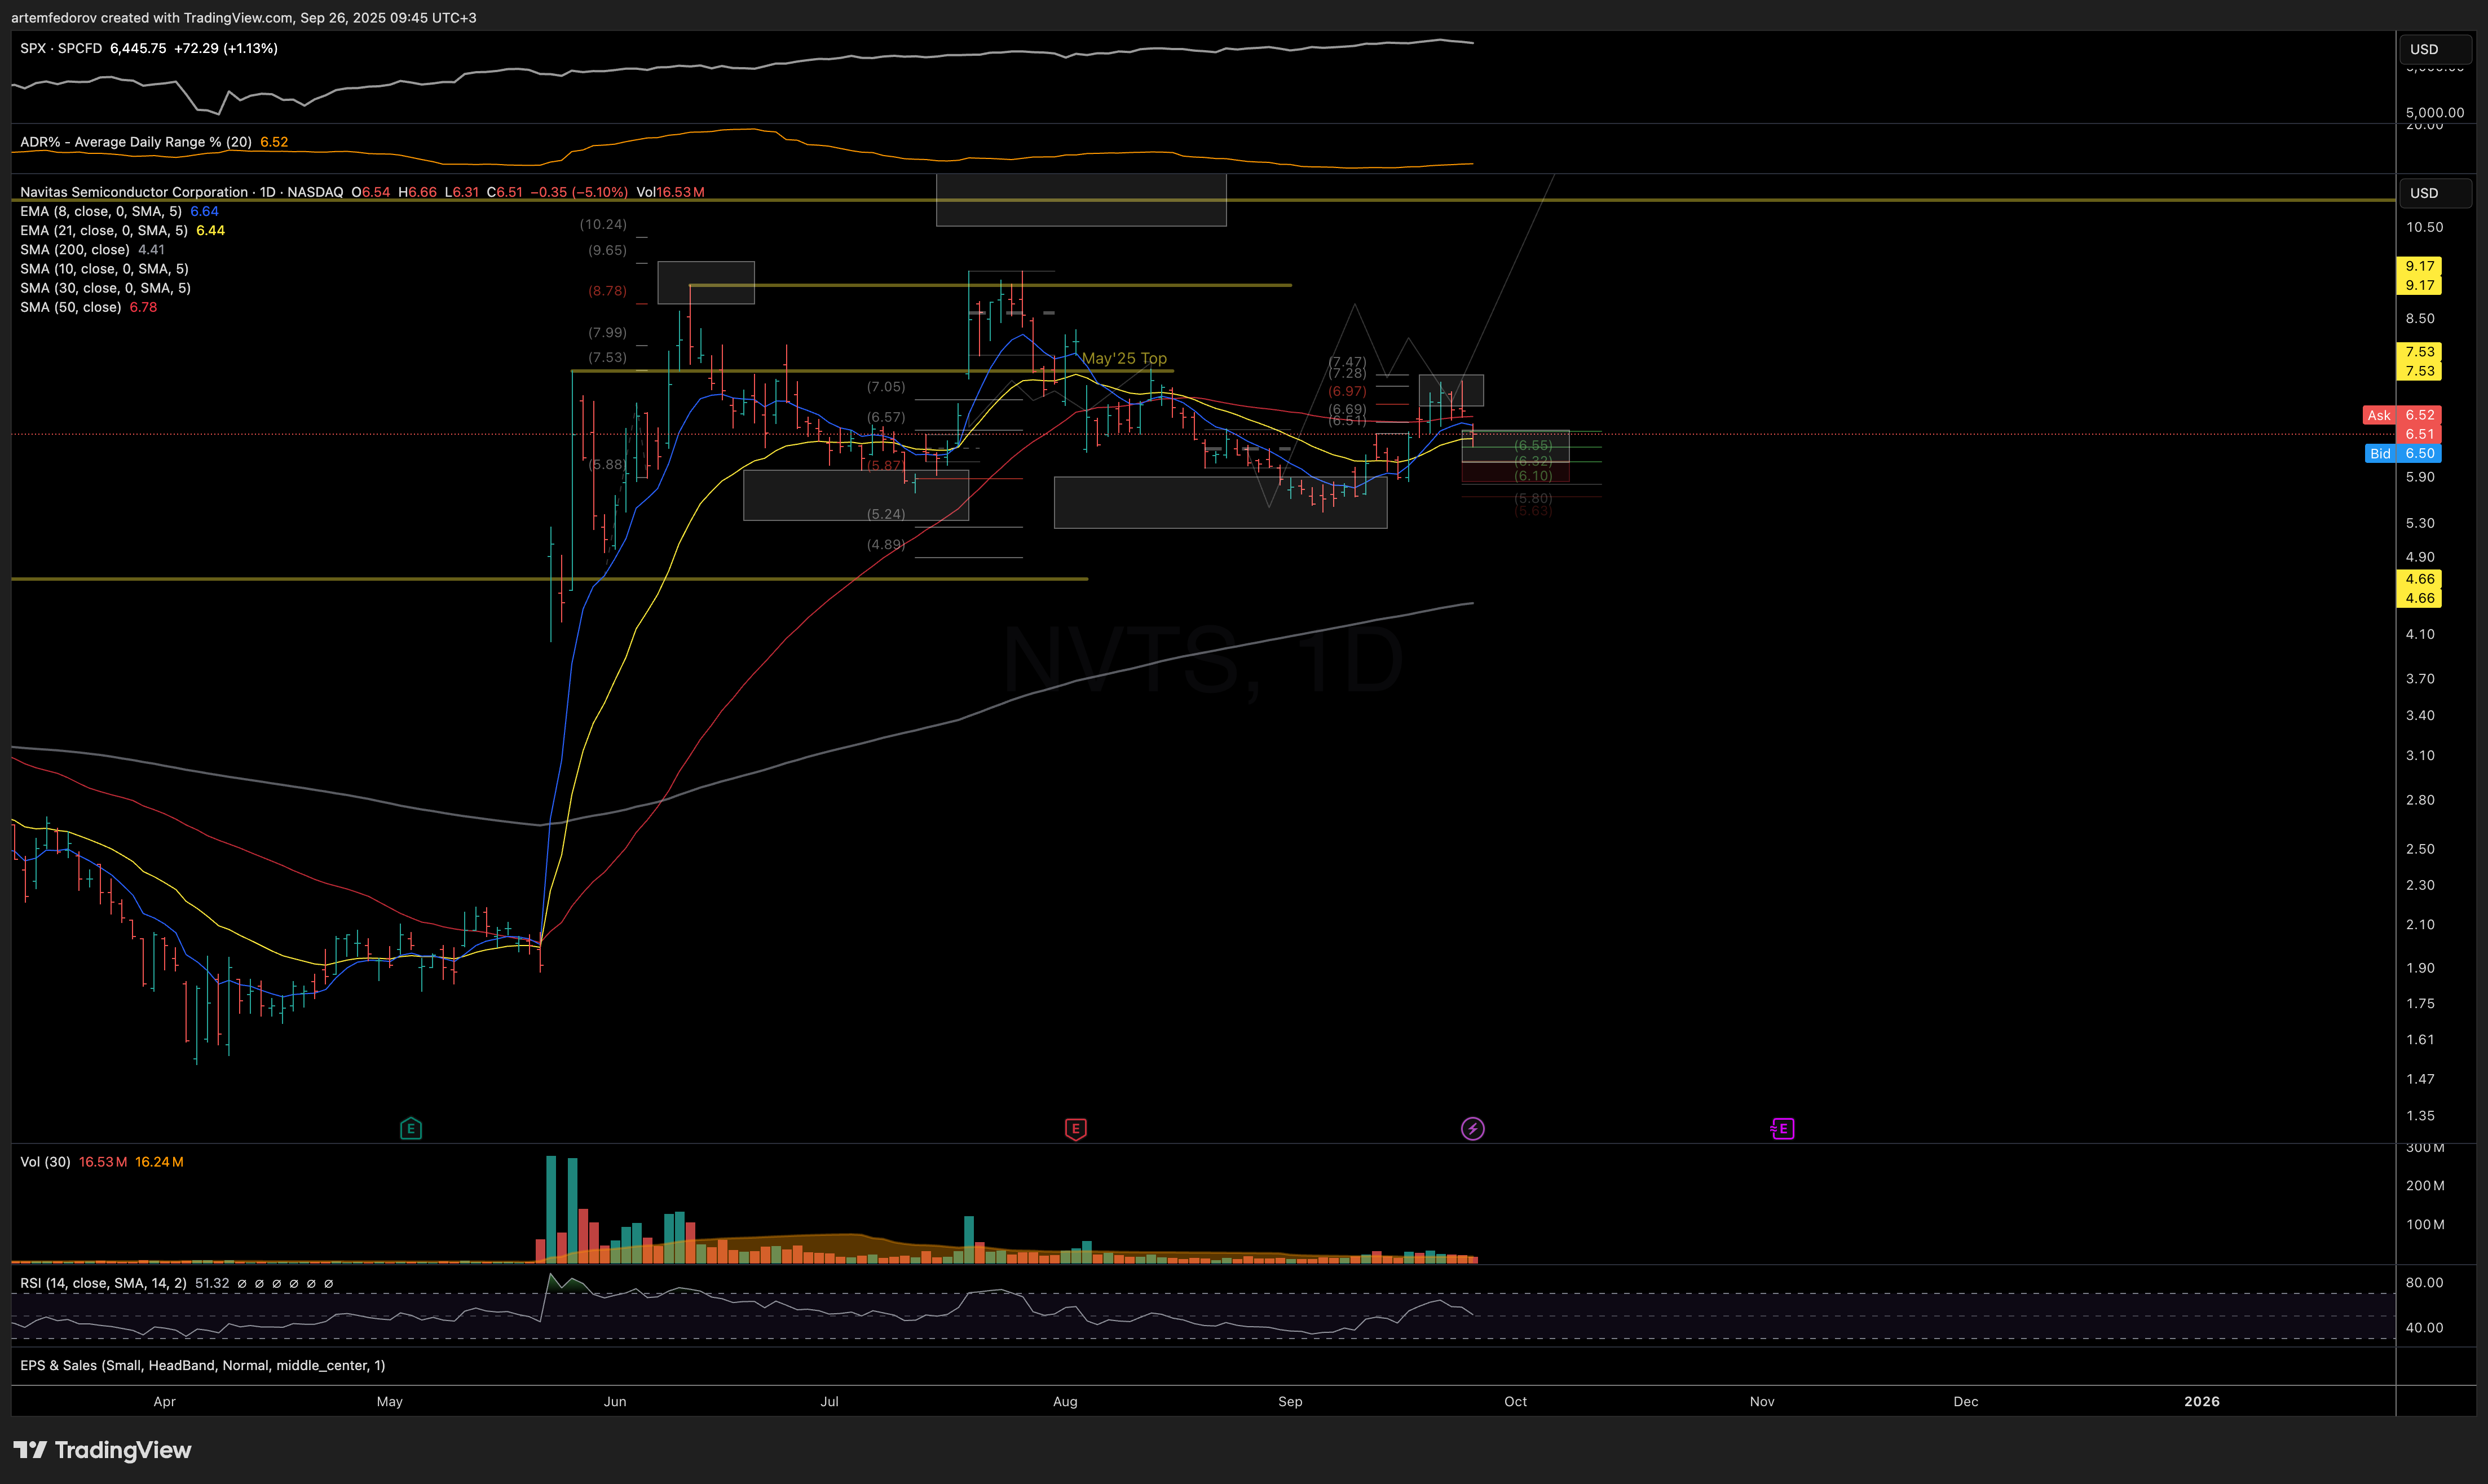Viewport: 2488px width, 1484px height.
Task: Select the Vol (30) indicator legend
Action: (x=45, y=1162)
